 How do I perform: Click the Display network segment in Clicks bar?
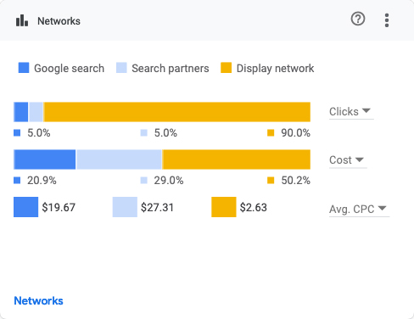(176, 112)
